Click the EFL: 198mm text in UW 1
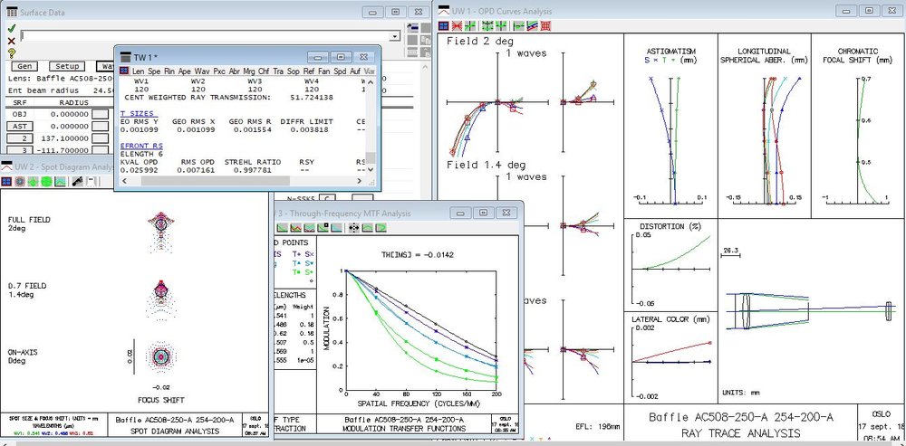 [x=598, y=426]
